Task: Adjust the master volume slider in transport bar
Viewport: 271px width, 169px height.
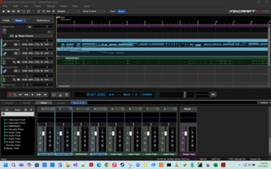Action: (x=184, y=95)
